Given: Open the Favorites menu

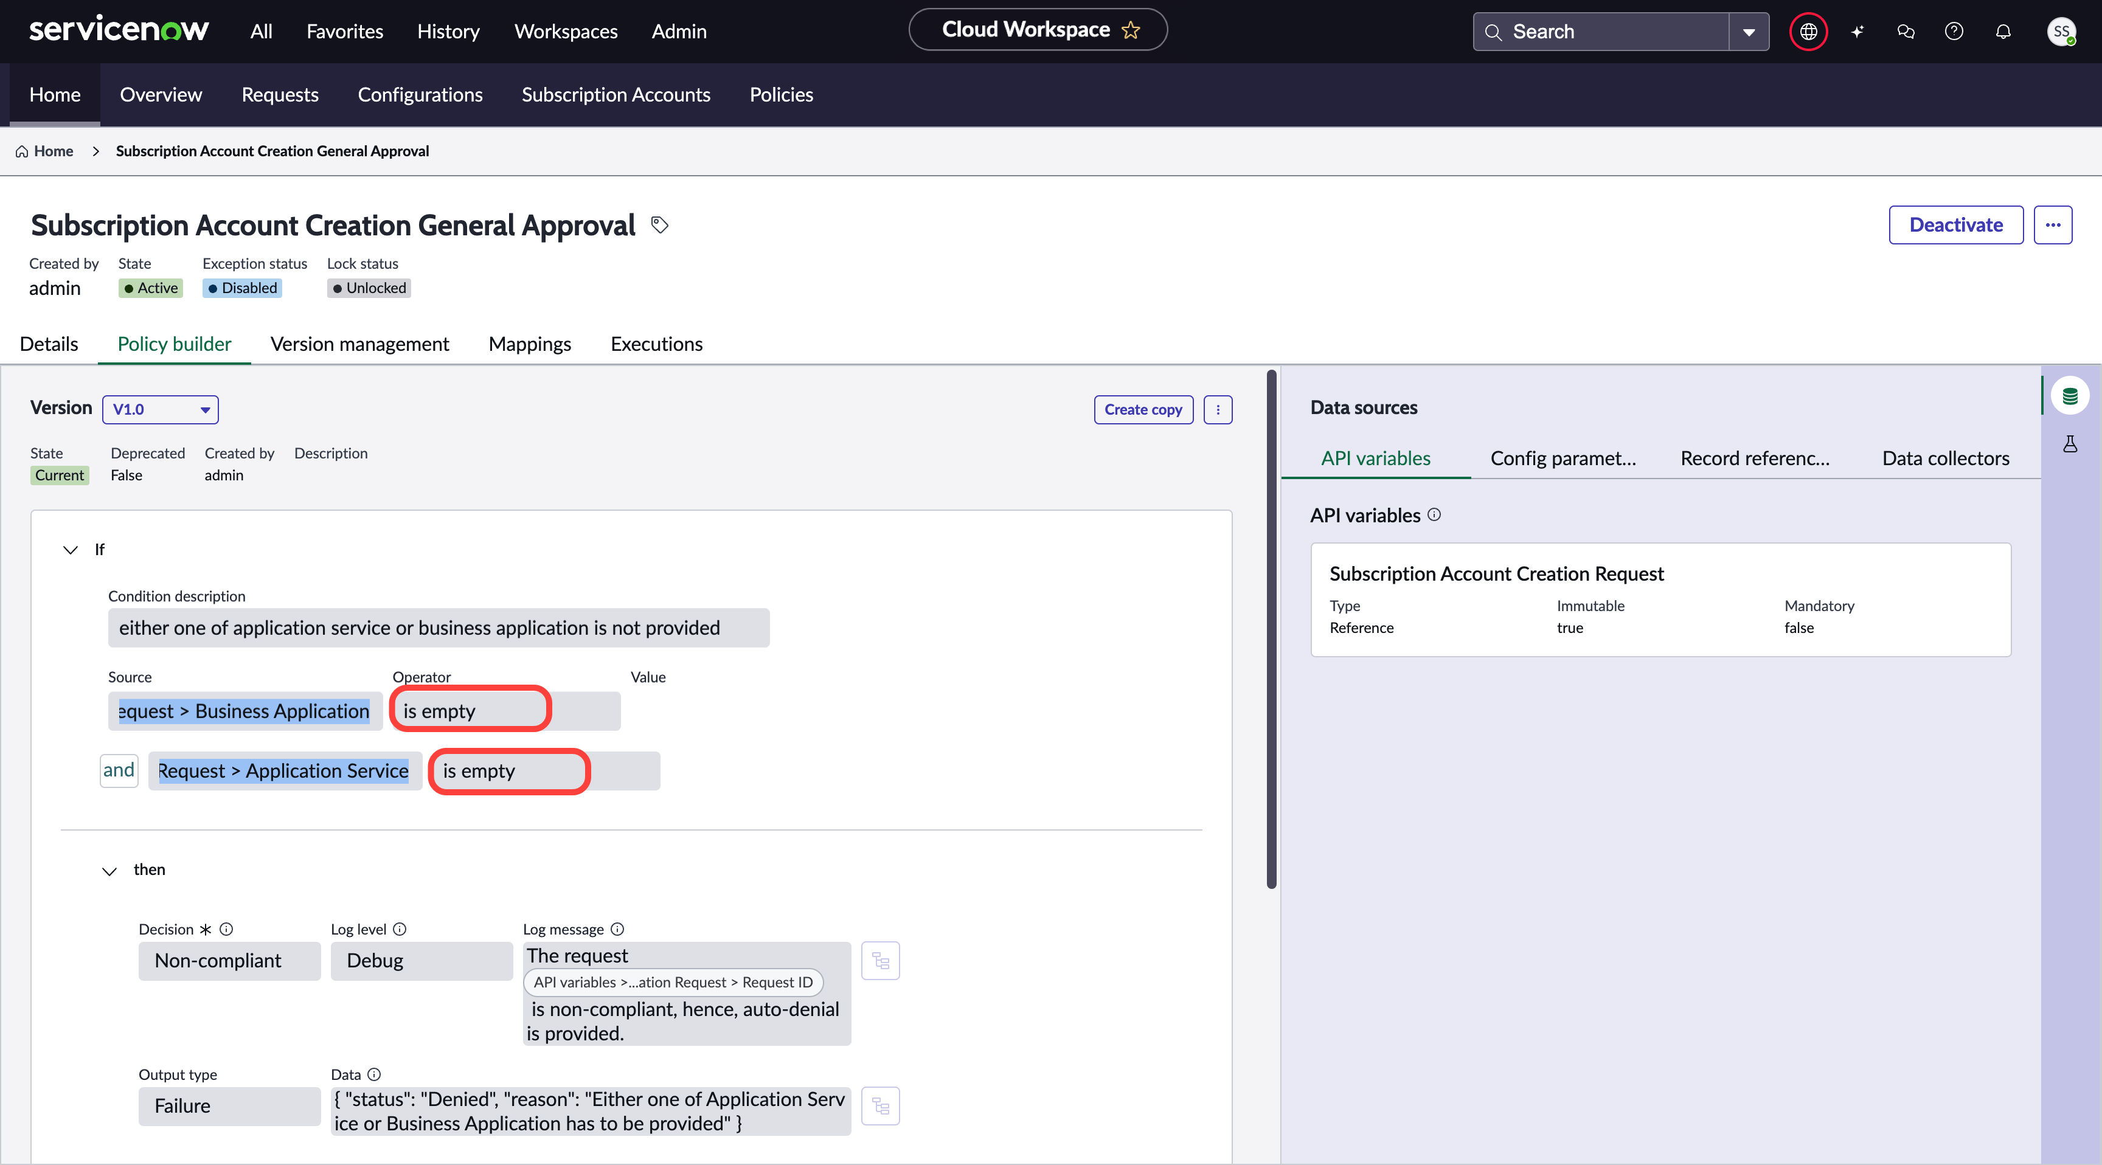Looking at the screenshot, I should point(345,32).
